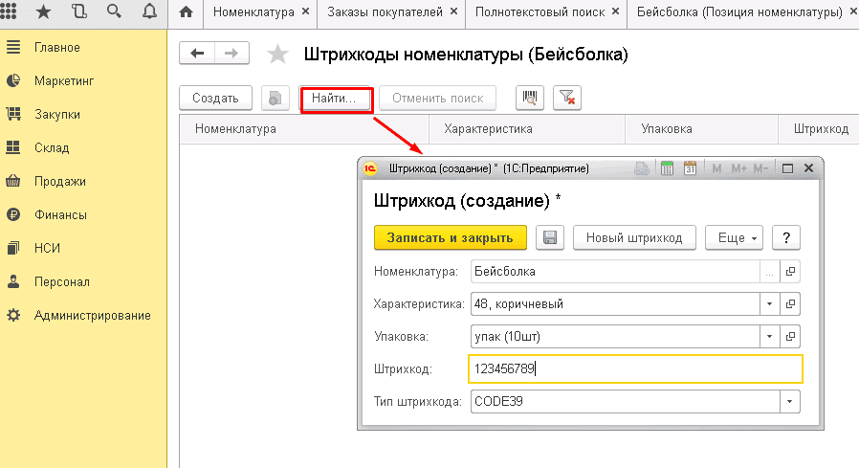Click the clear filter funnel icon
This screenshot has width=859, height=468.
(x=566, y=98)
